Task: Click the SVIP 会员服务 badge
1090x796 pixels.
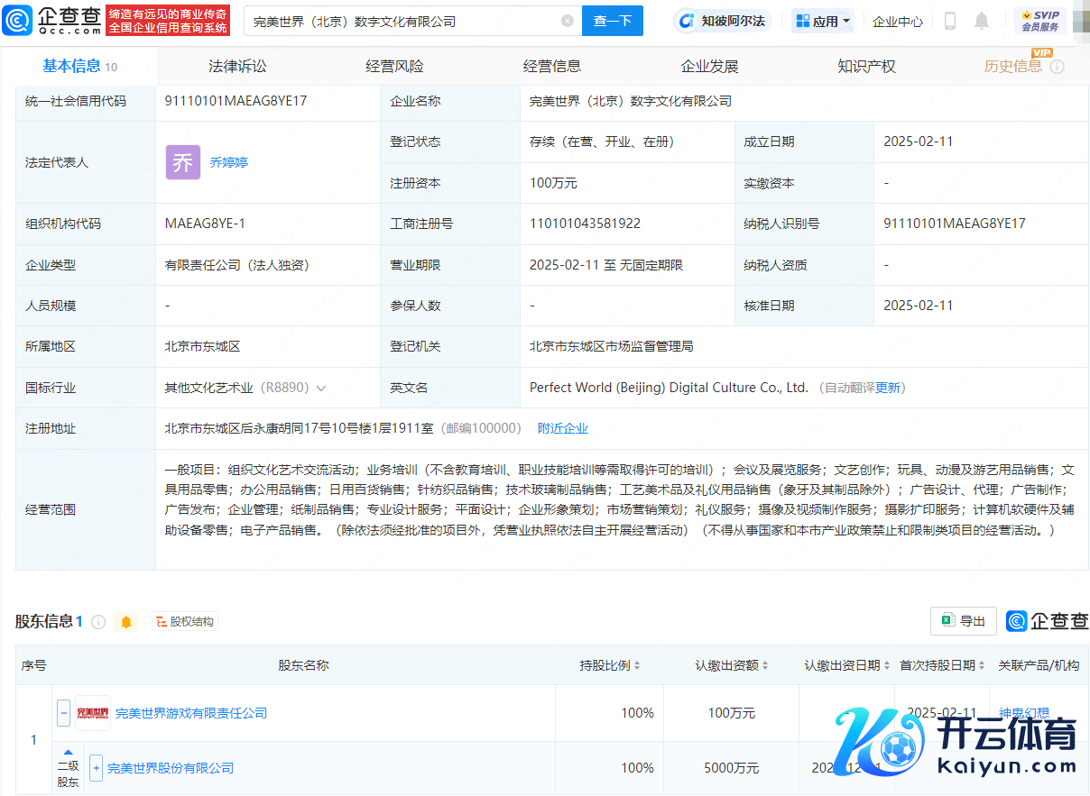Action: (1040, 21)
